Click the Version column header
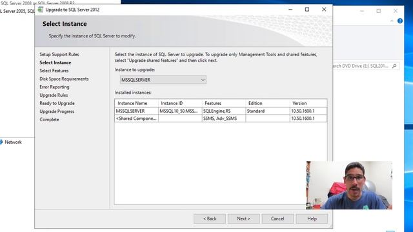The width and height of the screenshot is (413, 232). pos(308,103)
